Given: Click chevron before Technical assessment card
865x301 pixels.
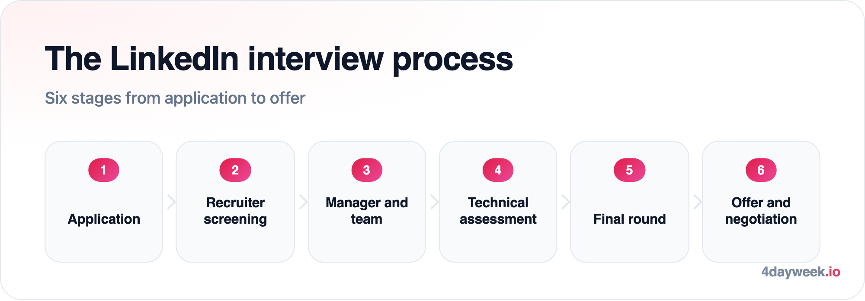Looking at the screenshot, I should pyautogui.click(x=435, y=202).
